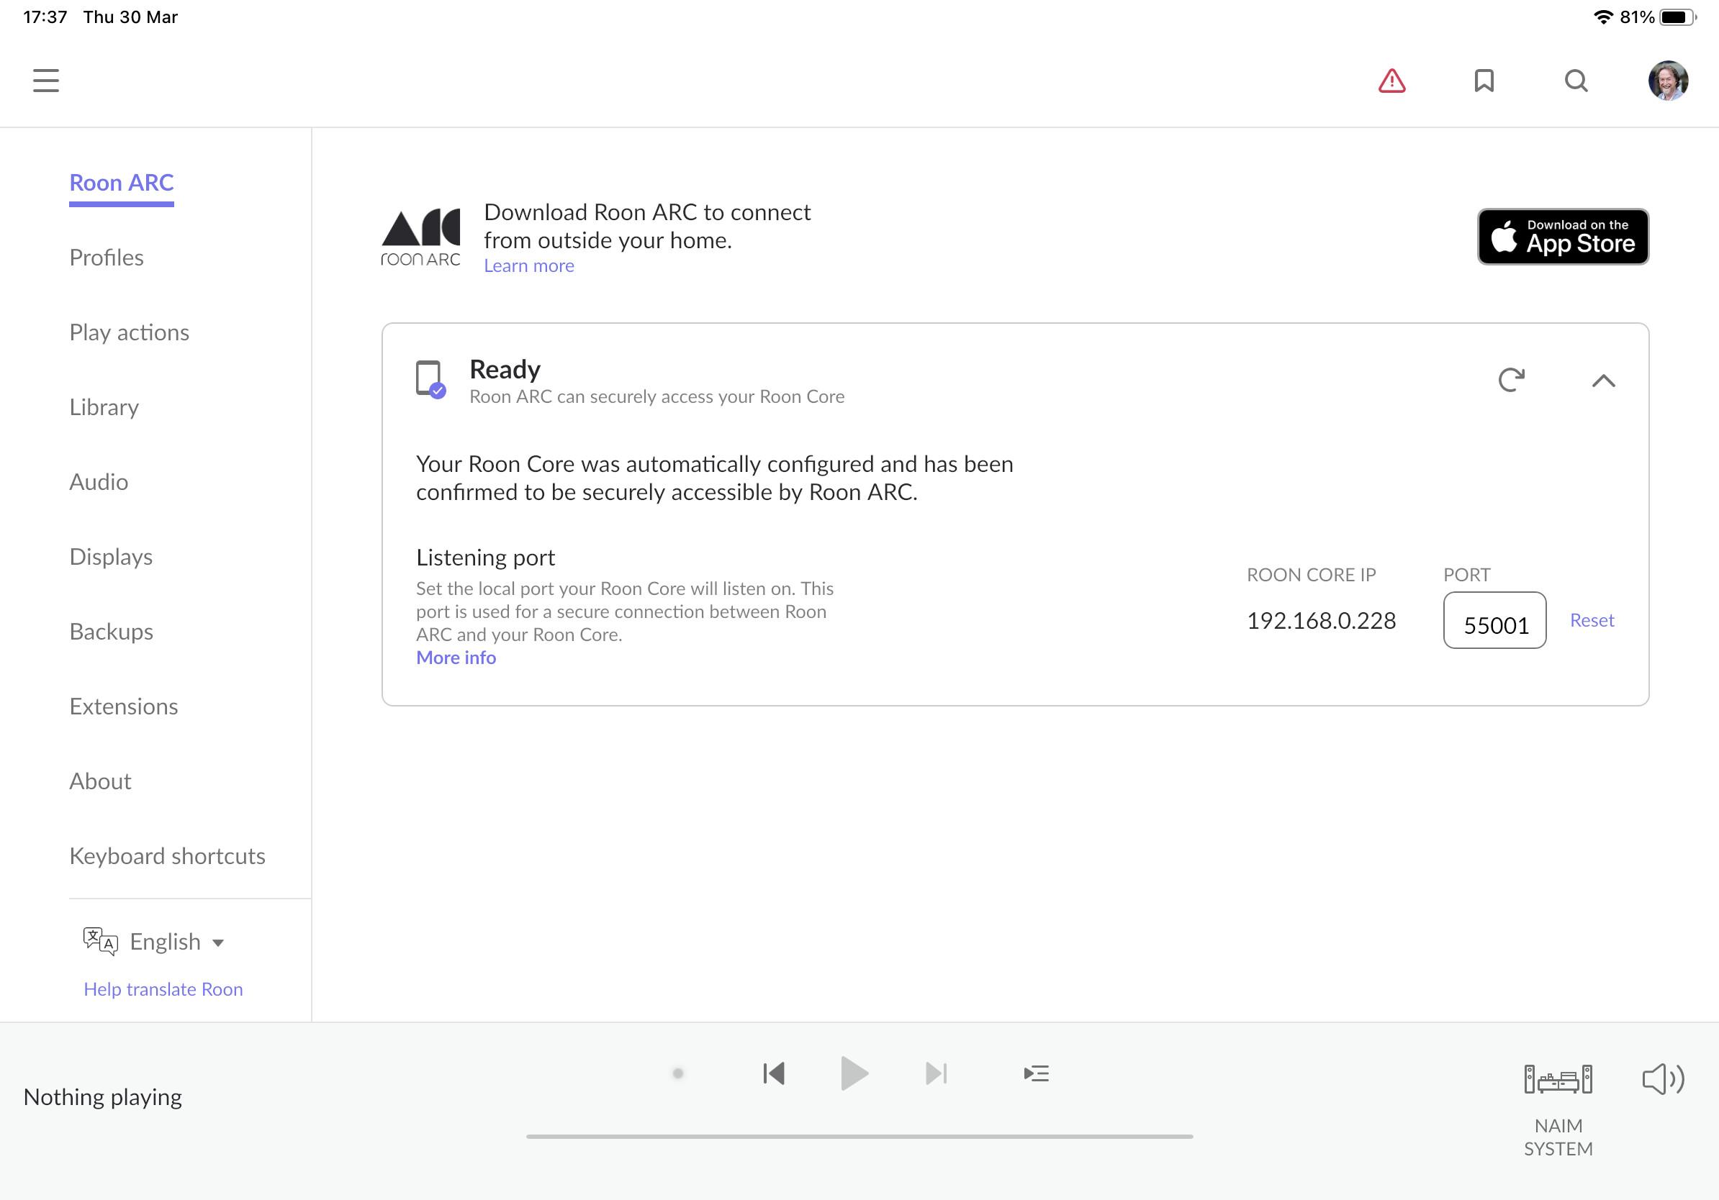Skip to previous track
The height and width of the screenshot is (1200, 1719).
(774, 1073)
